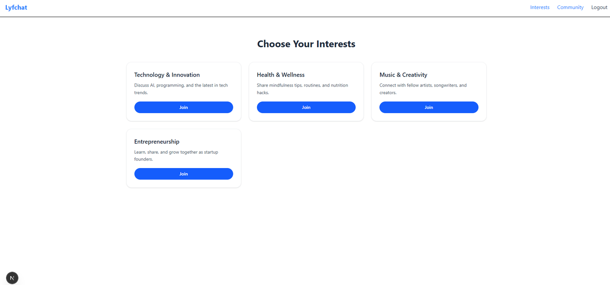
Task: Go to the Interests nav link
Action: coord(539,7)
